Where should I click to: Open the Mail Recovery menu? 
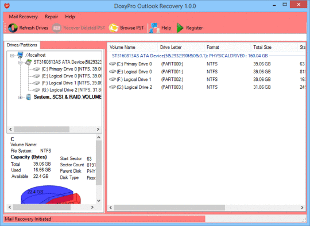click(x=24, y=17)
